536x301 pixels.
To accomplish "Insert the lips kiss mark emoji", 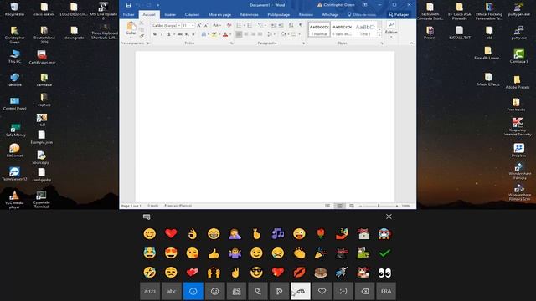I will pos(299,273).
